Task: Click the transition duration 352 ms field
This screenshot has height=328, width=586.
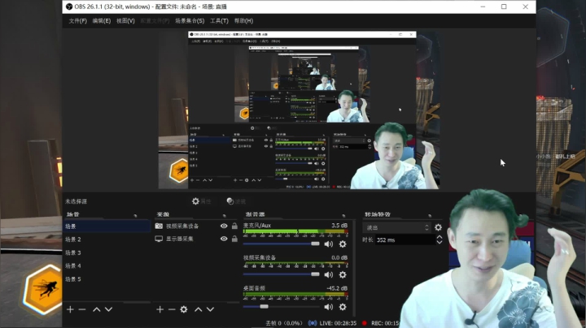Action: point(405,240)
